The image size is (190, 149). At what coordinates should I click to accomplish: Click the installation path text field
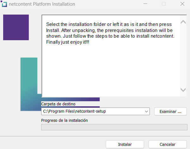92,111
